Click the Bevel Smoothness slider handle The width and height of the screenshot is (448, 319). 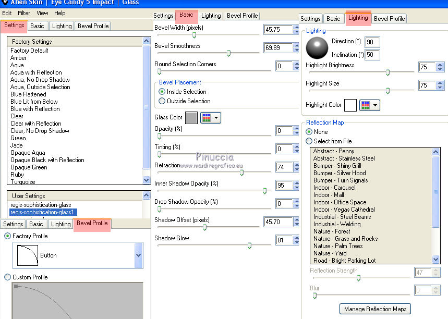pyautogui.click(x=228, y=53)
